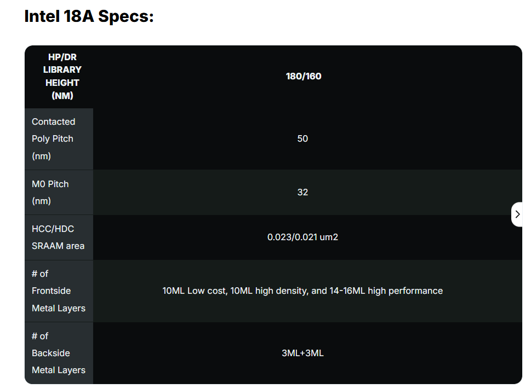
Task: Click the Backside Metal Layers row label
Action: point(59,353)
